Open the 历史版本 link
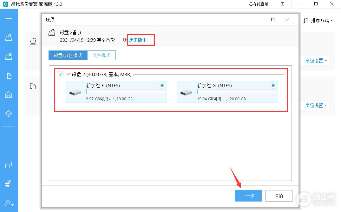 138,40
